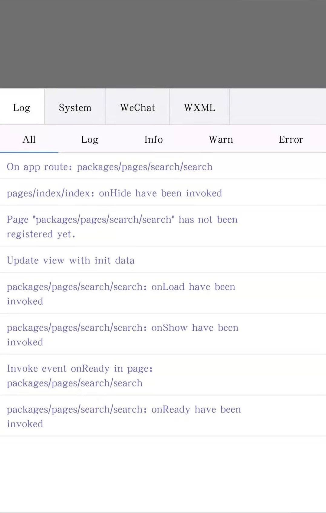Click the onShow invoked log entry
The image size is (326, 513).
tap(163, 334)
